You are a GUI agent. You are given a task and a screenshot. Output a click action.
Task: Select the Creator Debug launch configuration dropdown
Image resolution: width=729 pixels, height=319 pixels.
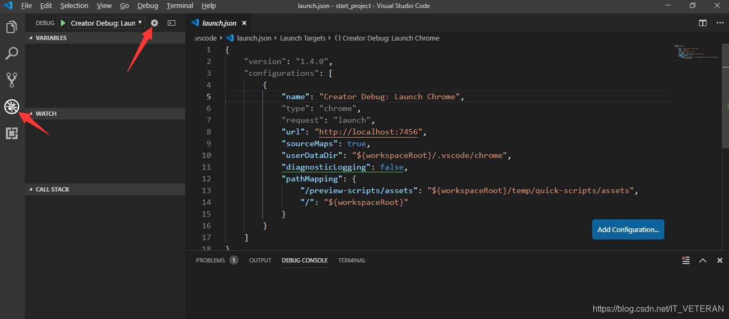(107, 23)
